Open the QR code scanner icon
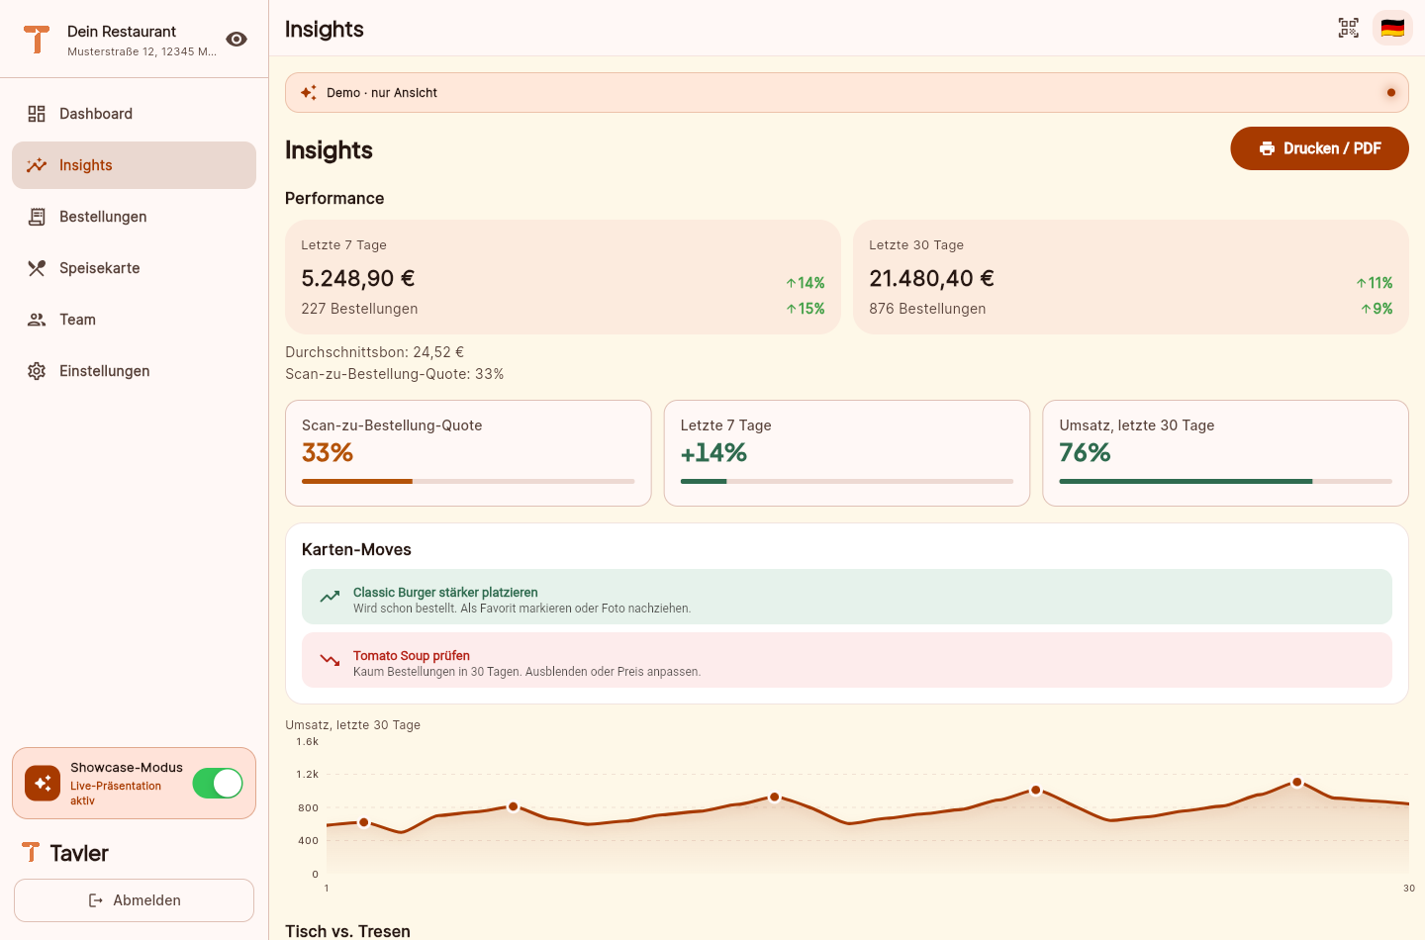This screenshot has height=940, width=1425. point(1349,28)
